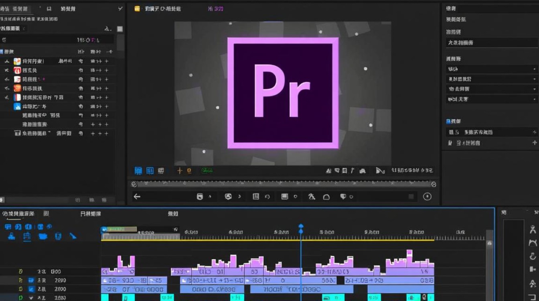This screenshot has height=301, width=539.
Task: Click the left arrow icon in monitor transport bar
Action: pos(137,196)
